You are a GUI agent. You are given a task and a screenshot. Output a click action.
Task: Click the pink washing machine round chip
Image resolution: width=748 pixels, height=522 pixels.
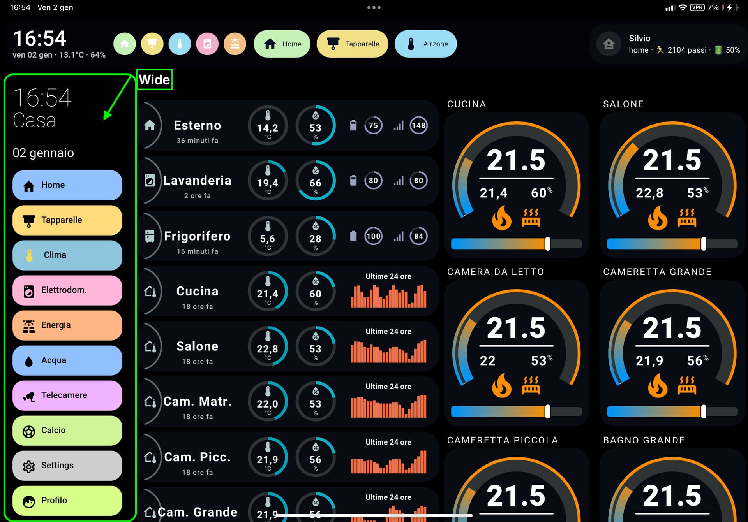[x=207, y=44]
